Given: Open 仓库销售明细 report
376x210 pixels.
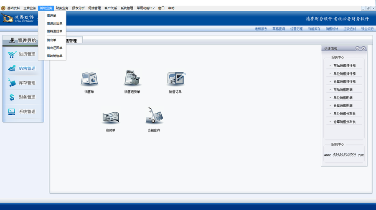Looking at the screenshot, I should click(x=343, y=106).
